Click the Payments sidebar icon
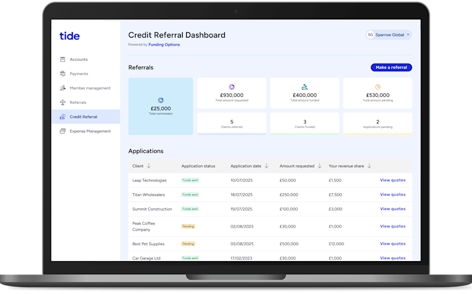This screenshot has height=294, width=472. click(63, 74)
